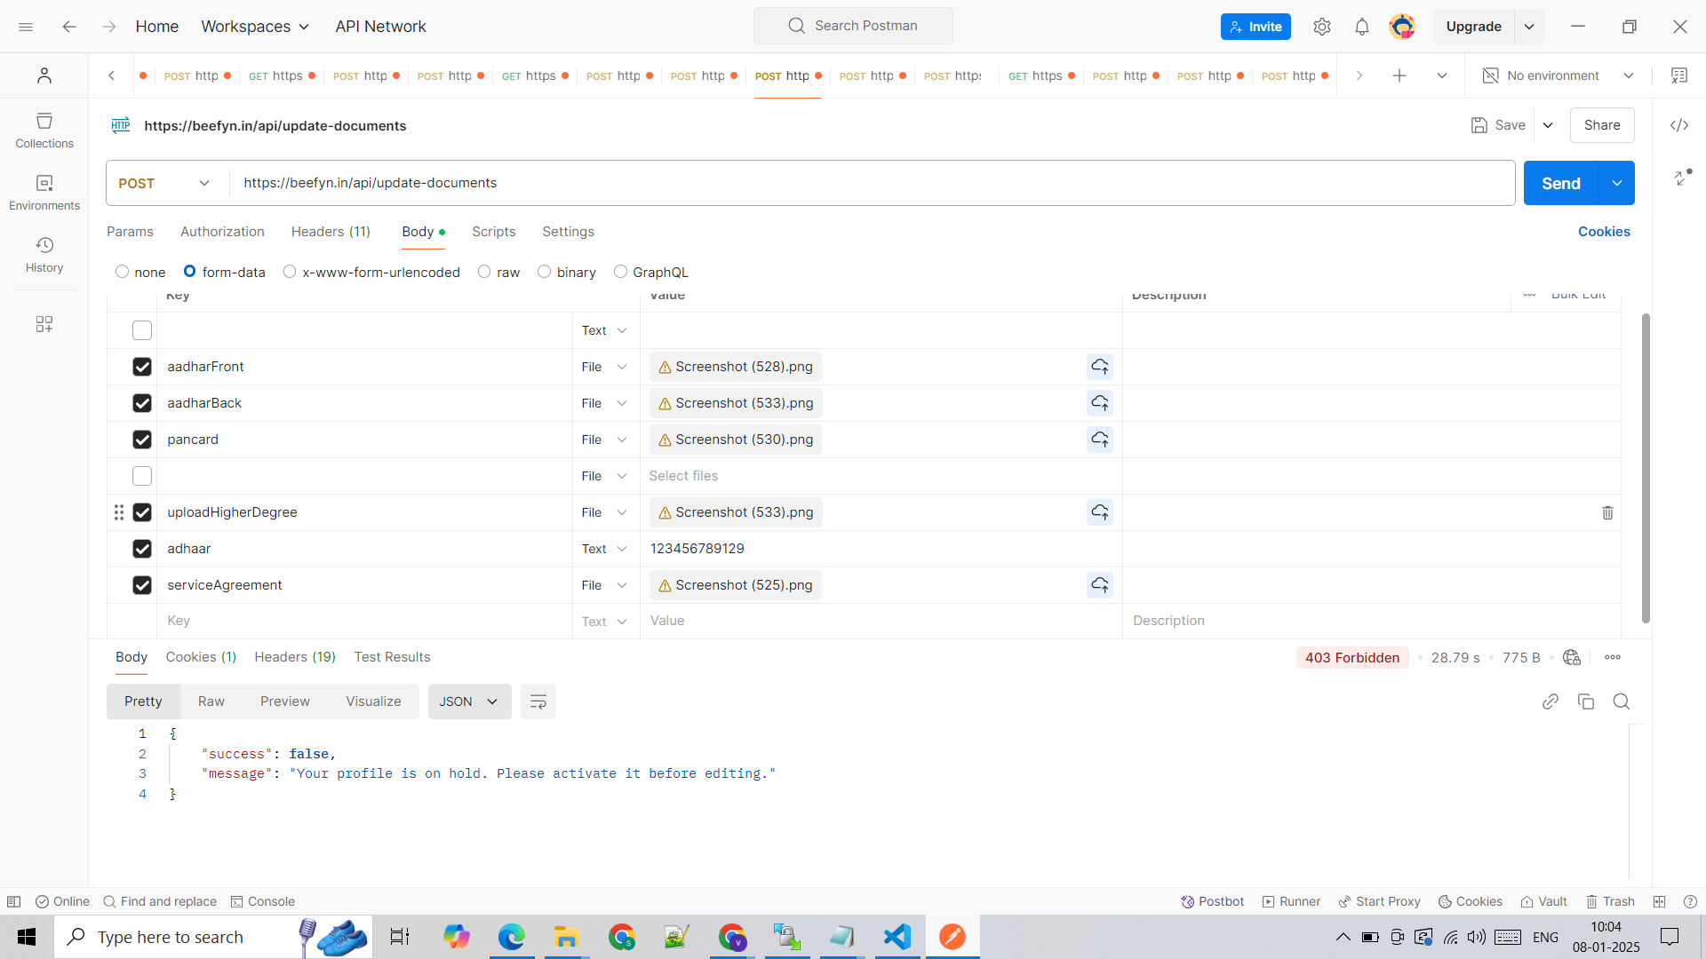Viewport: 1706px width, 959px height.
Task: Select the x-www-form-urlencoded radio
Action: pos(290,272)
